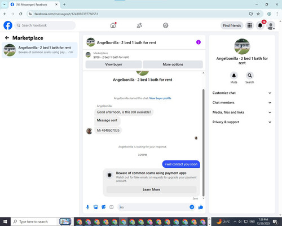Screen dimensions: 282x226
Task: Choose a sticker from the sticker icon
Action: point(104,207)
